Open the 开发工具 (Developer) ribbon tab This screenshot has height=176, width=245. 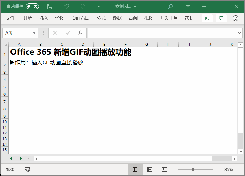(x=169, y=18)
